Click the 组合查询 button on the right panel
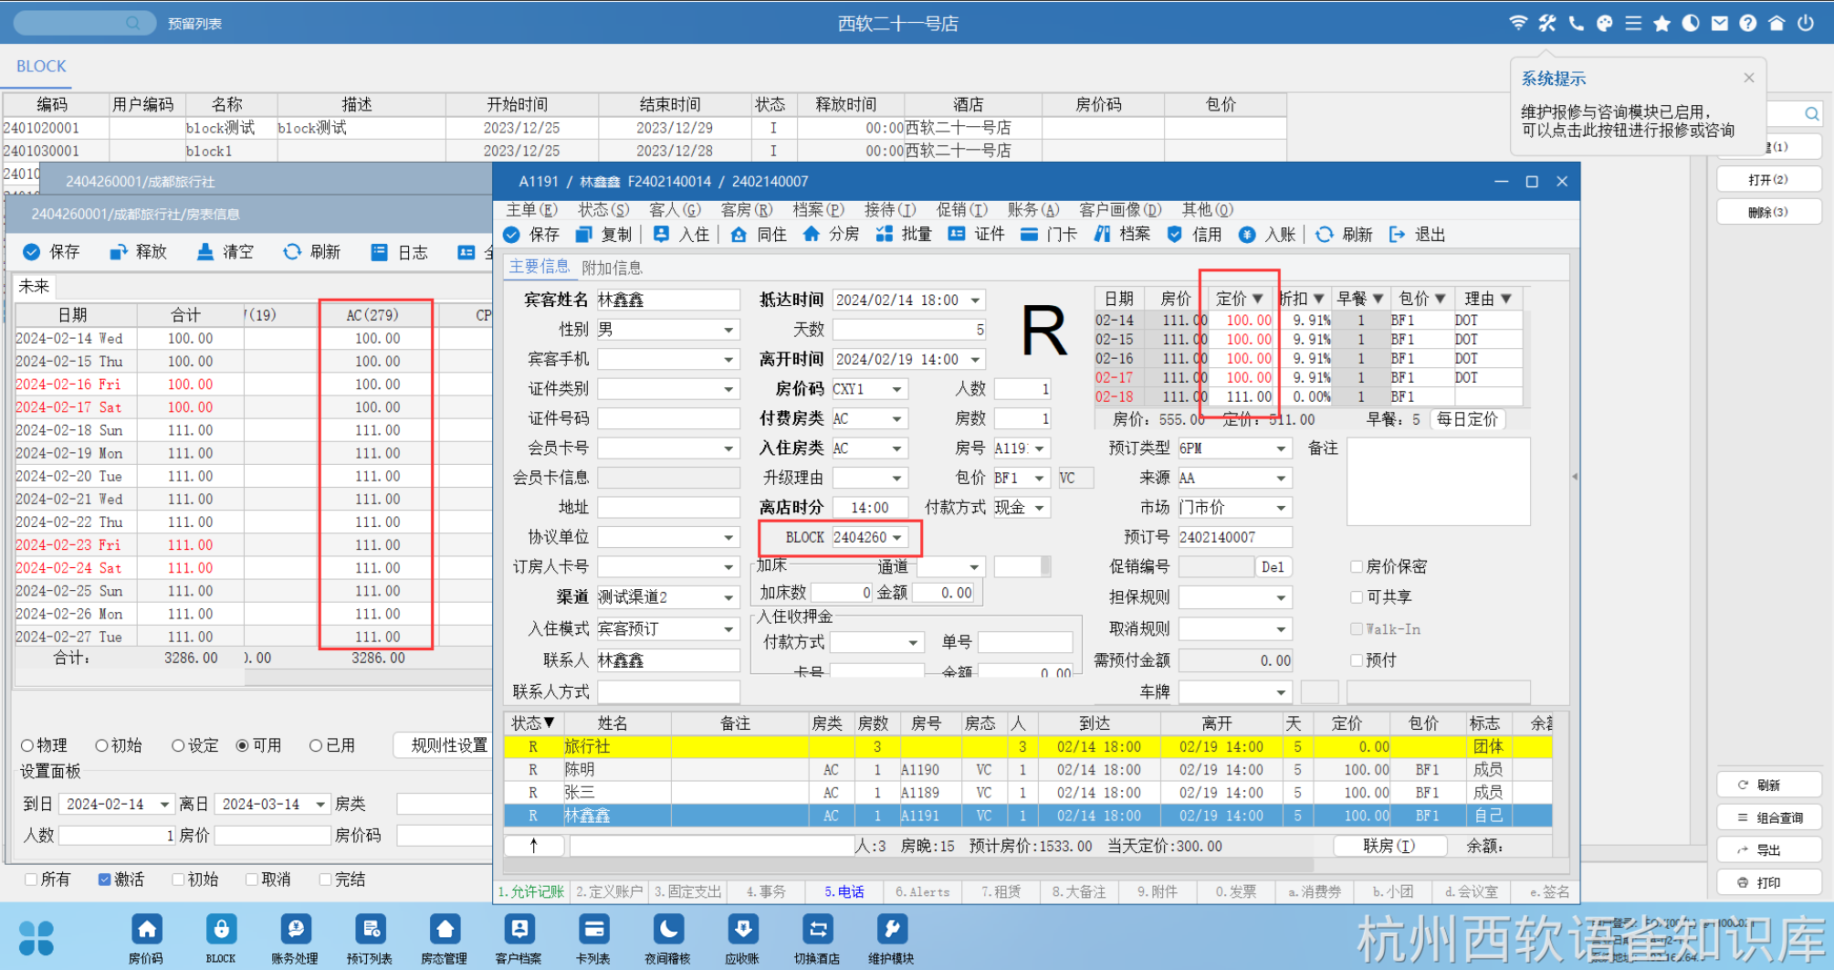This screenshot has height=970, width=1834. pyautogui.click(x=1769, y=818)
